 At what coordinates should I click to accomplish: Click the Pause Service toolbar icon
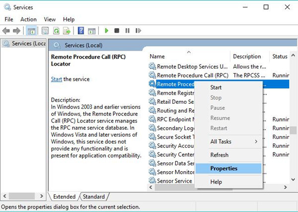[127, 31]
